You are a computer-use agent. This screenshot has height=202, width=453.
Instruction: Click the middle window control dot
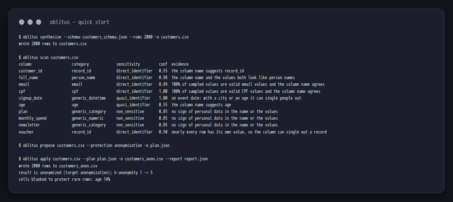(30, 22)
